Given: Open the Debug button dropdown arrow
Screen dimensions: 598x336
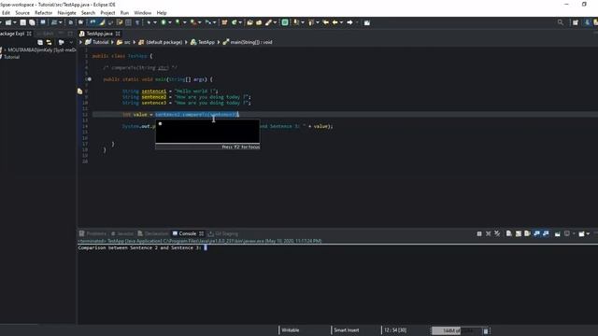Looking at the screenshot, I should click(x=155, y=22).
